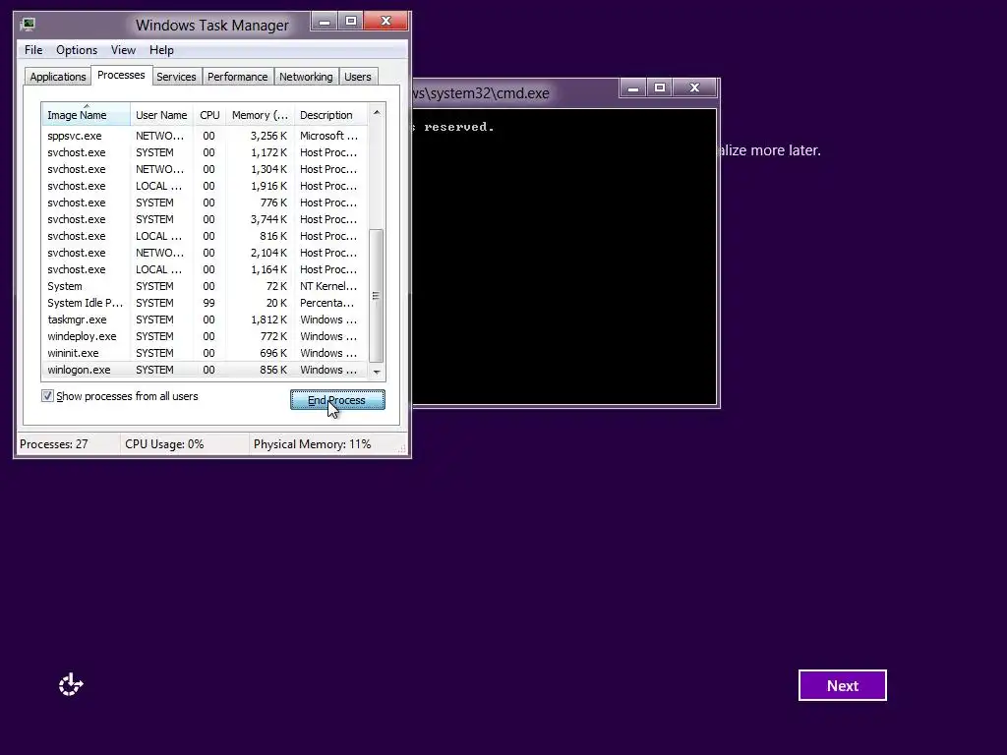Image resolution: width=1007 pixels, height=755 pixels.
Task: Click the Physical Memory: 11% status entry
Action: coord(312,443)
